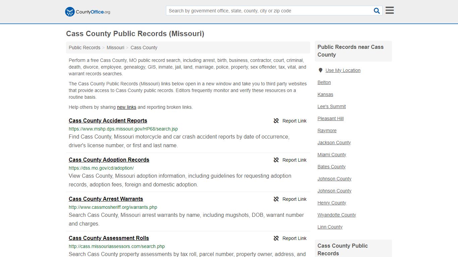458x257 pixels.
Task: Open Lee's Summit public records
Action: pos(332,106)
